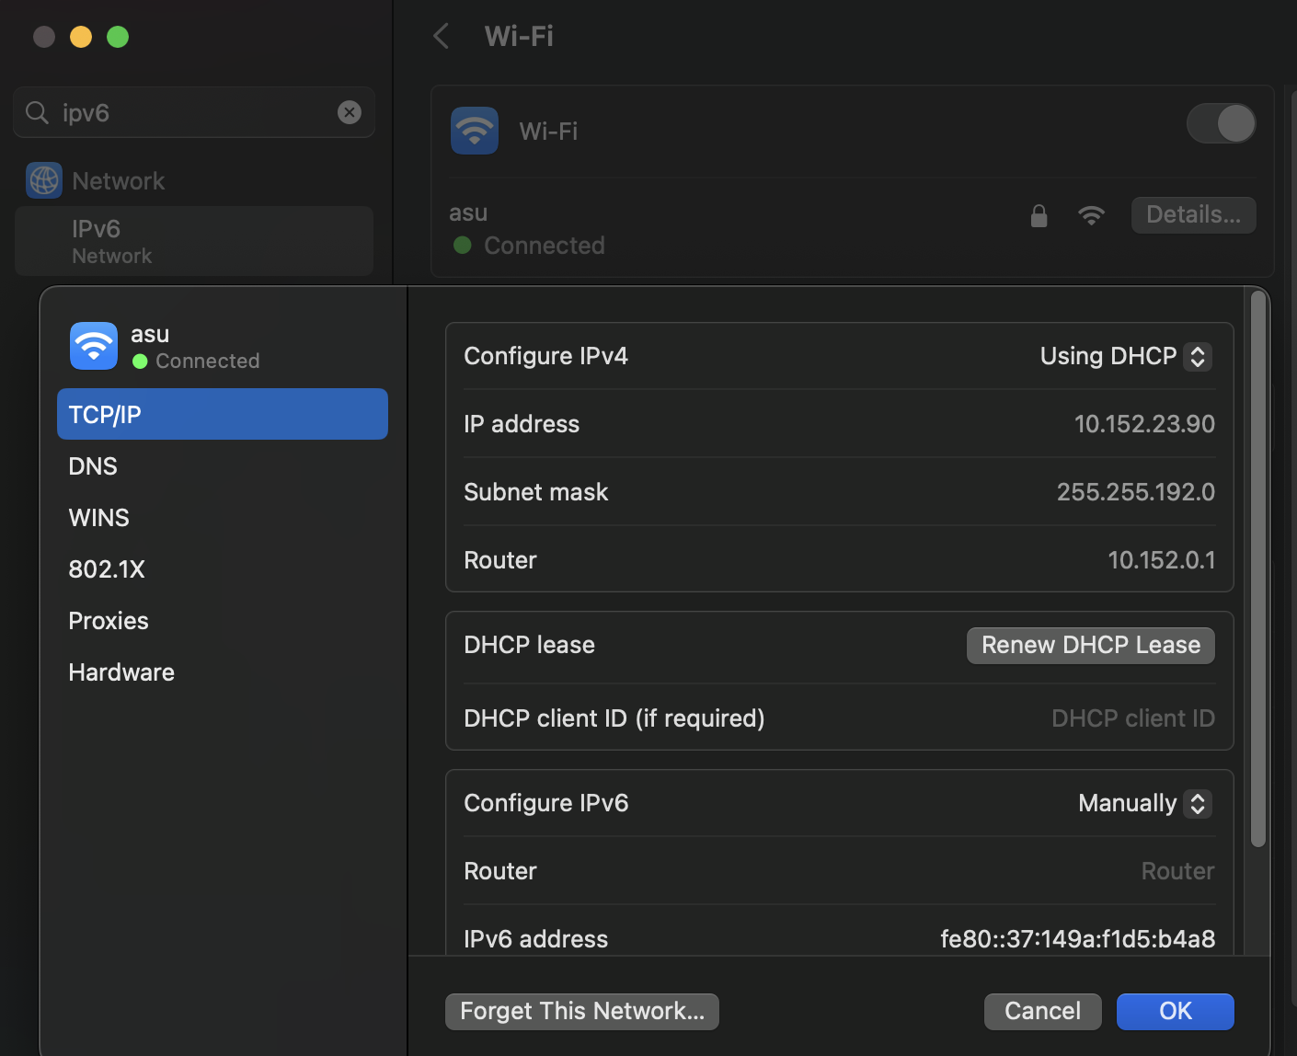Click into the DHCP client ID field

pyautogui.click(x=1133, y=718)
